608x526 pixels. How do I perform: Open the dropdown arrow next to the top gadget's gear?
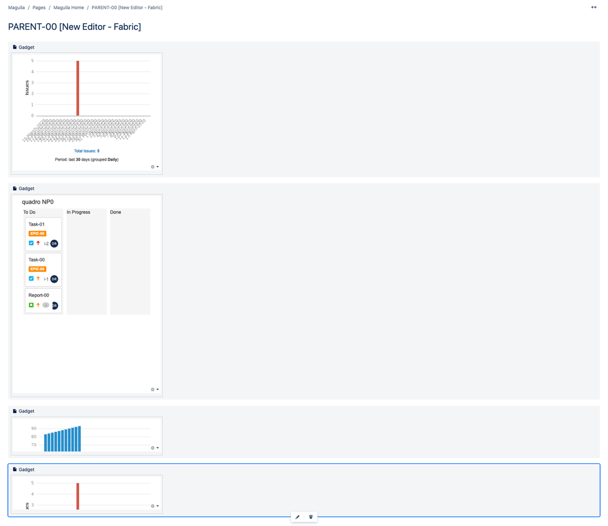[x=157, y=167]
